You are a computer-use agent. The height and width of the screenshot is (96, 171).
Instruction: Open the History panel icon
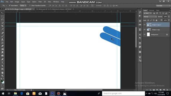click(x=140, y=13)
